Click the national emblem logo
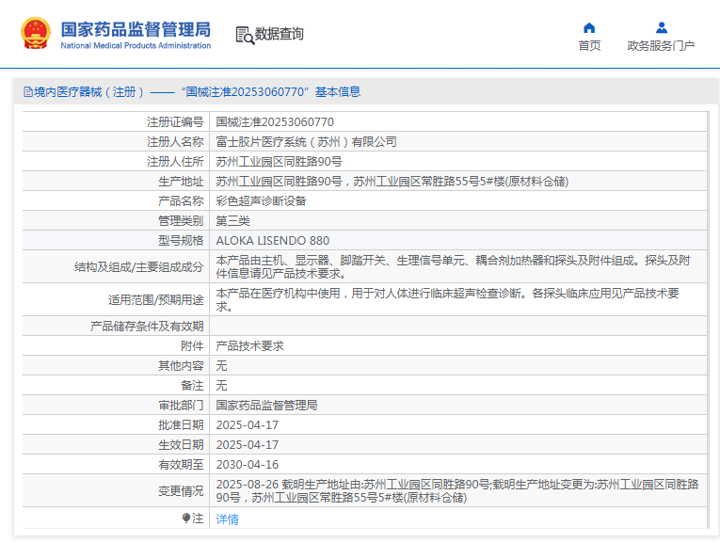 point(36,33)
